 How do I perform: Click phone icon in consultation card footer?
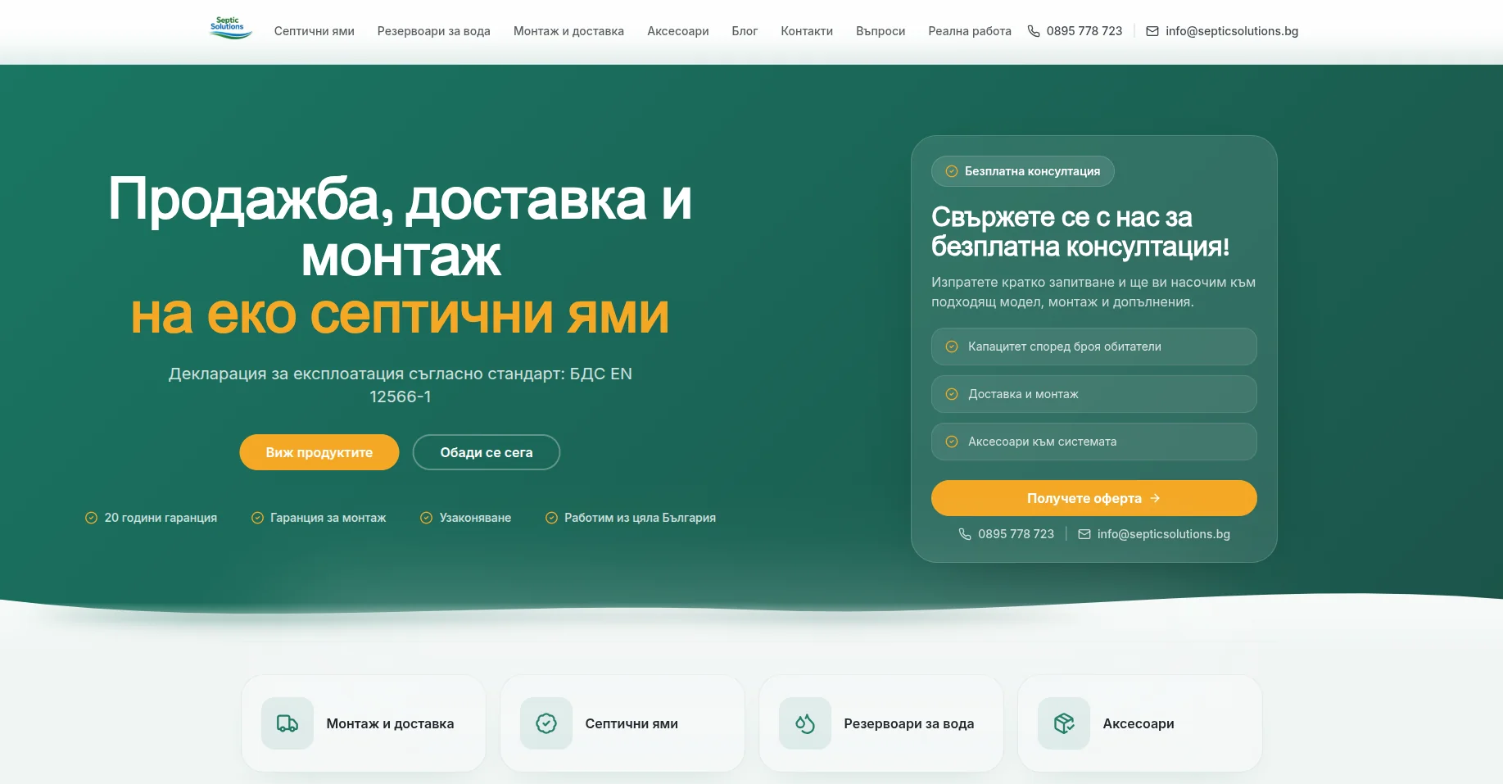tap(965, 534)
